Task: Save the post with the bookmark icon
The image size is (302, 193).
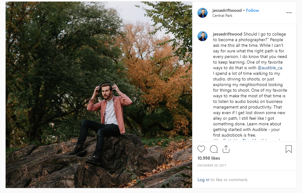Action: click(289, 149)
